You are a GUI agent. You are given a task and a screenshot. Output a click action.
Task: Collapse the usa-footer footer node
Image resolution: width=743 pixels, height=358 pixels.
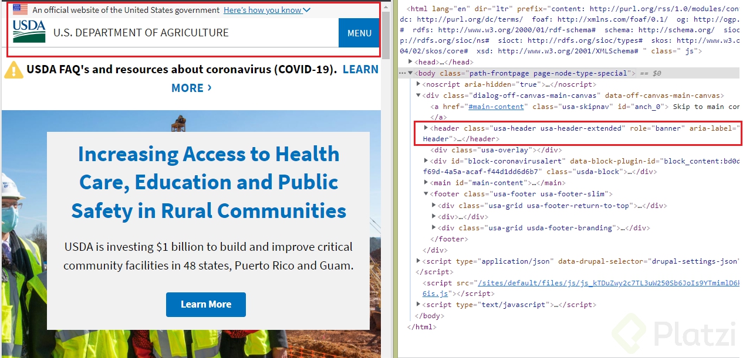coord(426,194)
